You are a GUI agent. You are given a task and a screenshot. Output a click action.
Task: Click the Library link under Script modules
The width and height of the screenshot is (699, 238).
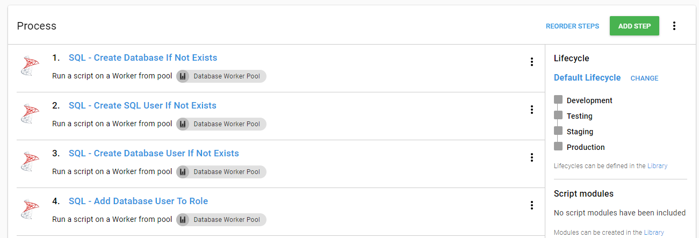tap(654, 233)
